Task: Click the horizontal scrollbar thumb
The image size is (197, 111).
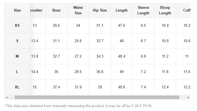Action: click(97, 98)
